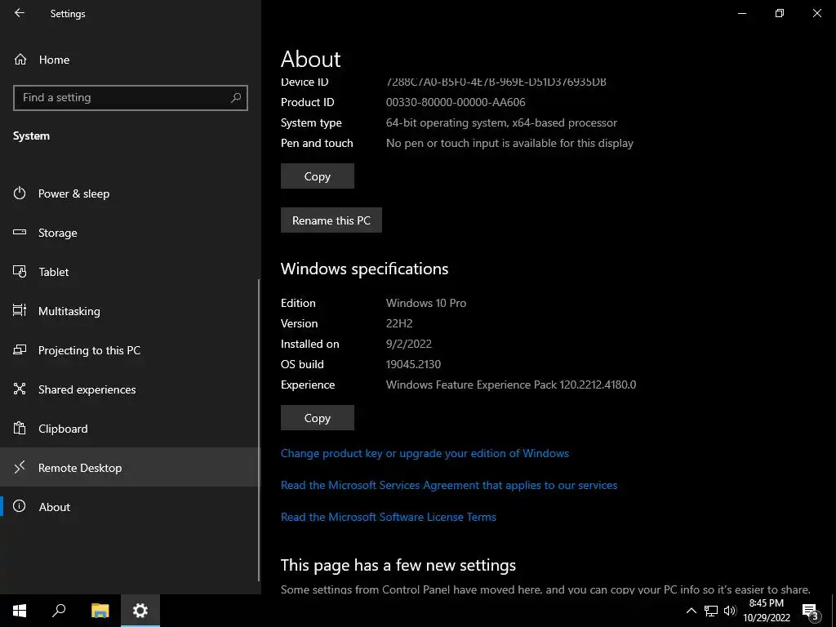Click the OS build value 19045.2130

[413, 365]
